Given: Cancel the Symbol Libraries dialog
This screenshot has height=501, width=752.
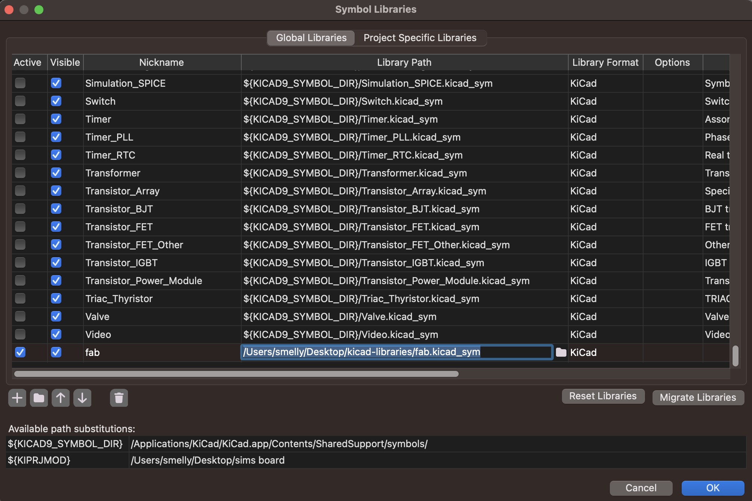Looking at the screenshot, I should click(x=641, y=488).
